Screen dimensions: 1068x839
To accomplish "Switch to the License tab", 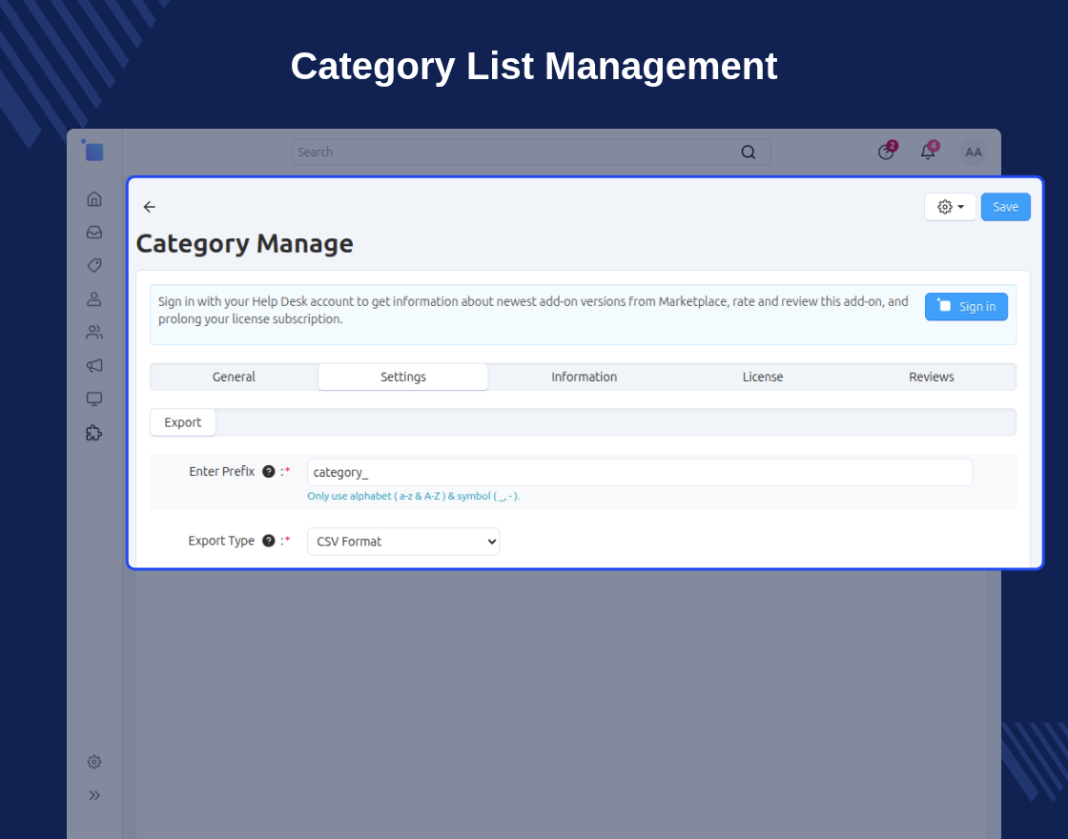I will click(x=762, y=377).
